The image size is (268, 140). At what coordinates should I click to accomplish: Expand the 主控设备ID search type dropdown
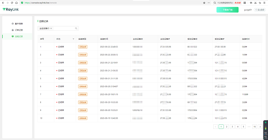46,28
